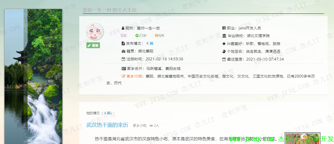Click the document icon beside 发布博文
334x144 pixels.
[x=123, y=43]
